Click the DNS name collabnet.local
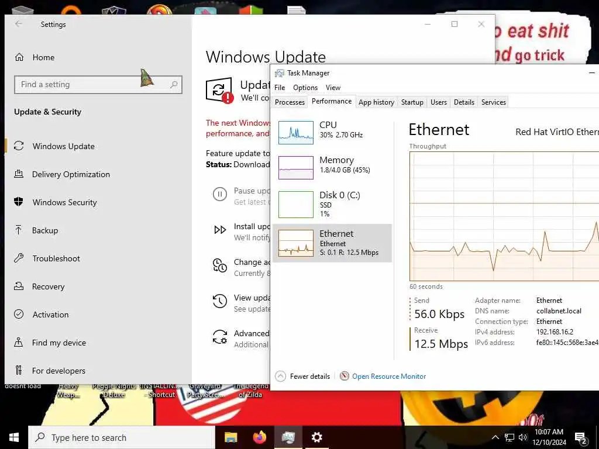This screenshot has width=599, height=449. click(559, 311)
